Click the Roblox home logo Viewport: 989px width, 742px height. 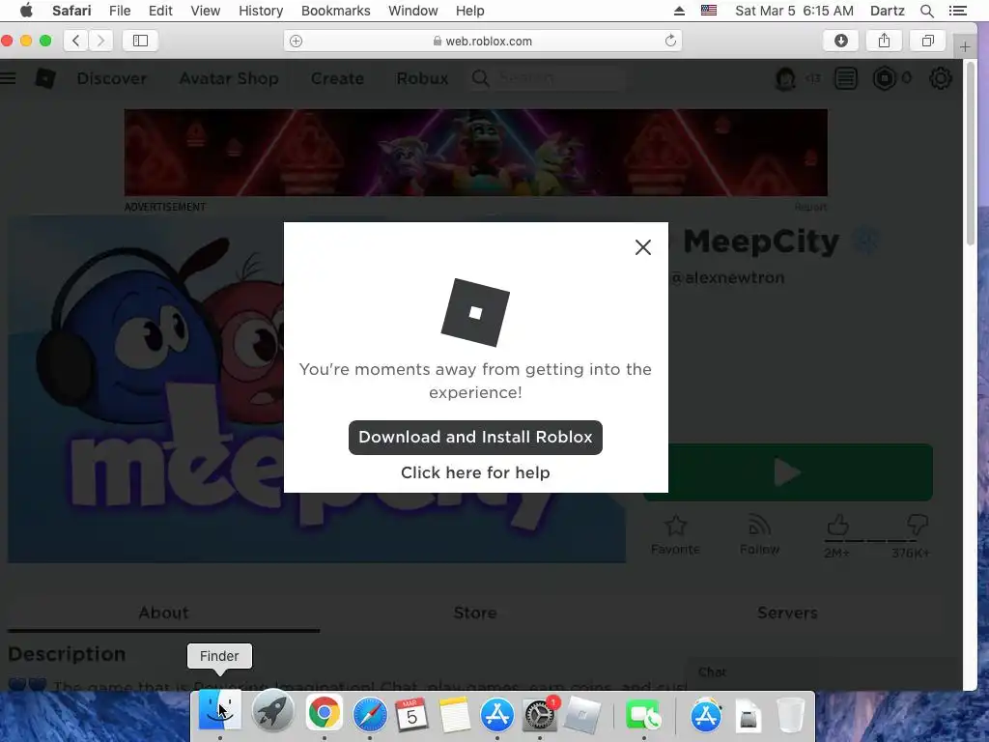pyautogui.click(x=45, y=78)
